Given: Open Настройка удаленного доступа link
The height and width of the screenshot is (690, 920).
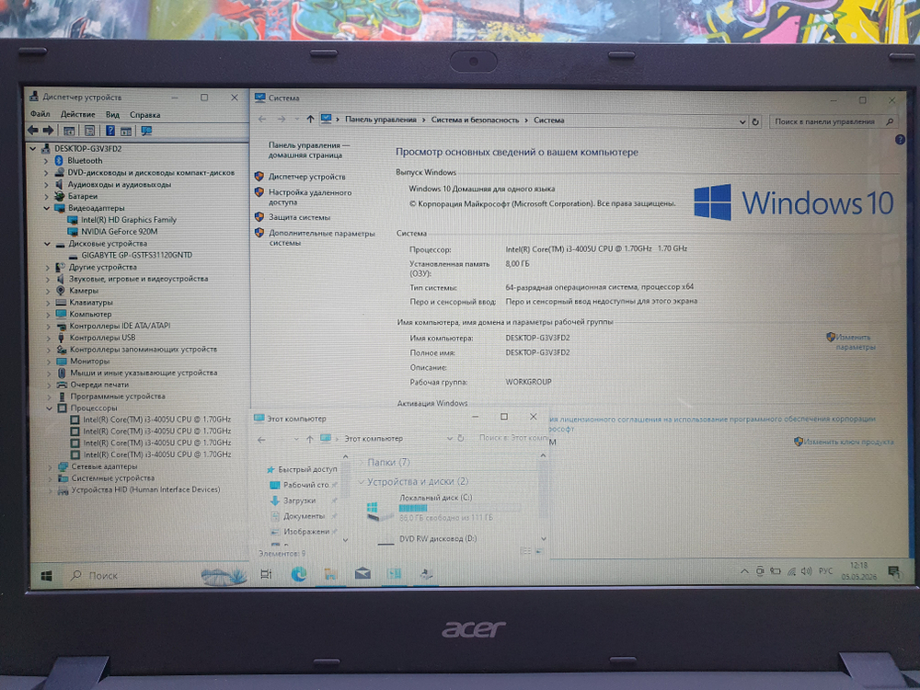Looking at the screenshot, I should [x=310, y=197].
